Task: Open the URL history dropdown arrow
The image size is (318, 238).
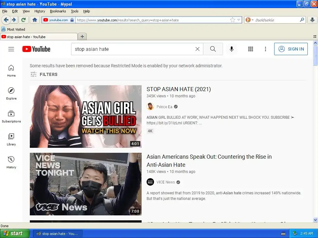Action: coord(238,20)
